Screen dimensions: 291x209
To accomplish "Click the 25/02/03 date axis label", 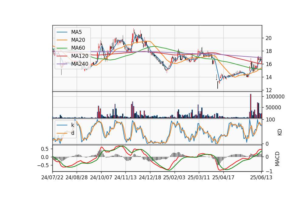I will (x=174, y=177).
